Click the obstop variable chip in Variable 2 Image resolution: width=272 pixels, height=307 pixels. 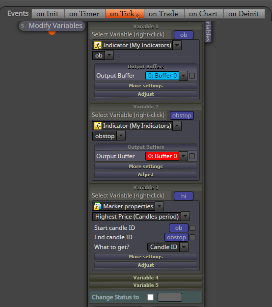click(x=182, y=115)
